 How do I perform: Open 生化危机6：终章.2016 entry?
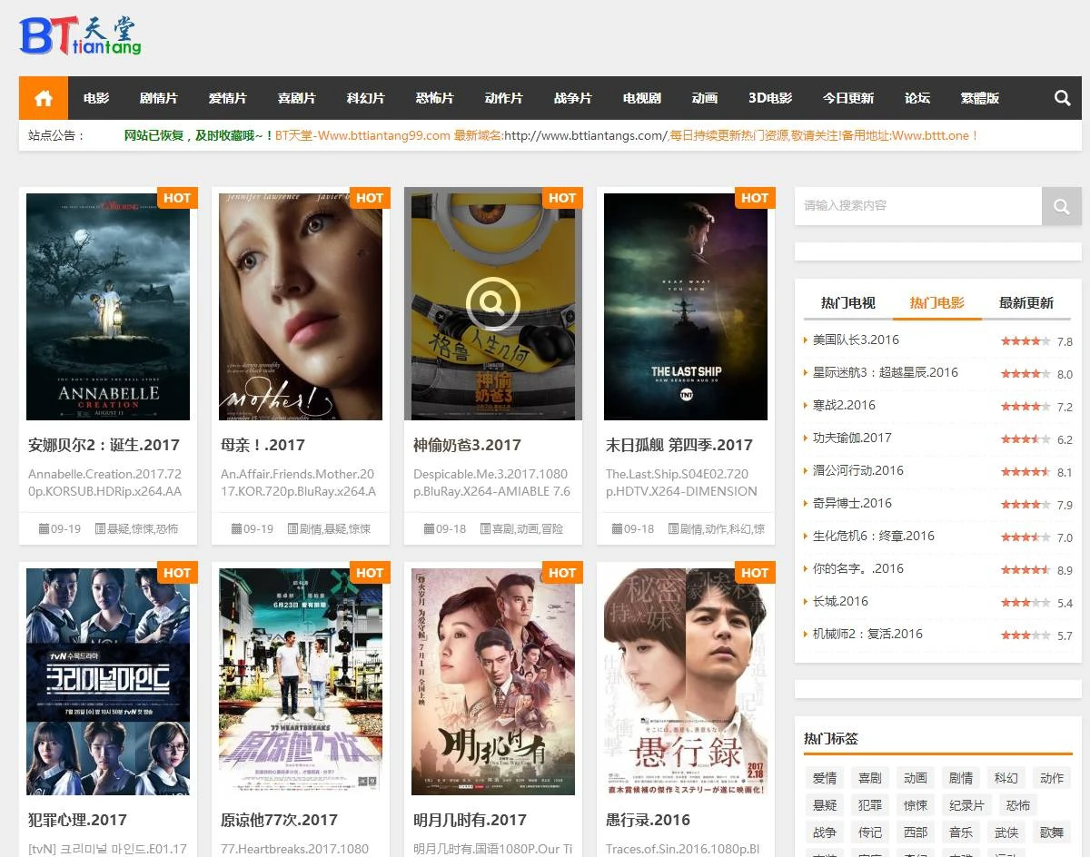click(x=874, y=536)
